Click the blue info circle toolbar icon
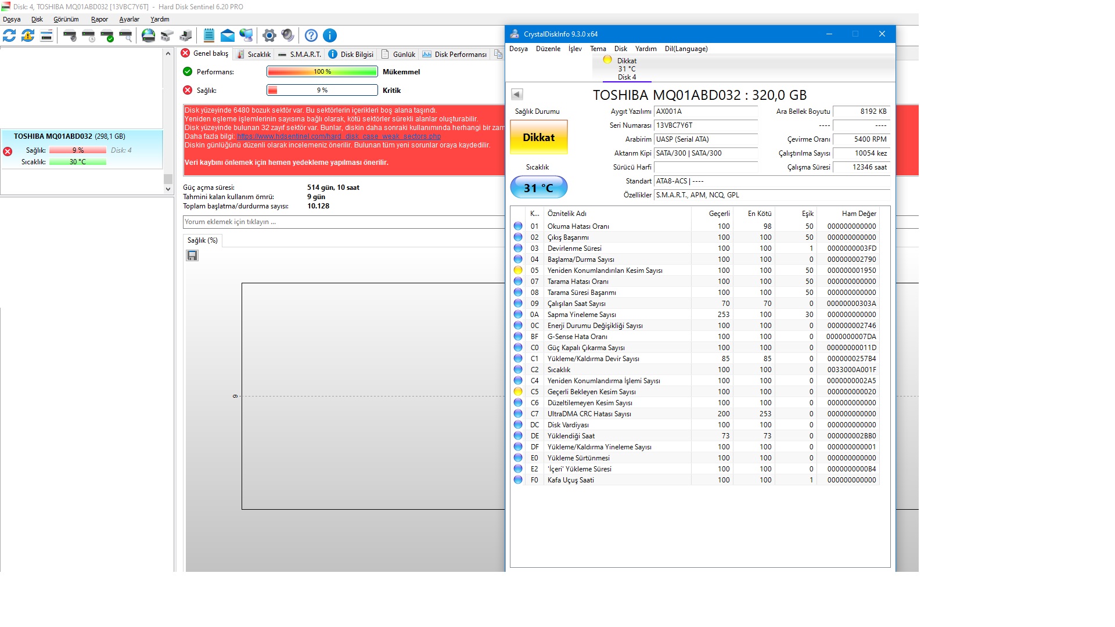Image resolution: width=1115 pixels, height=627 pixels. tap(330, 35)
